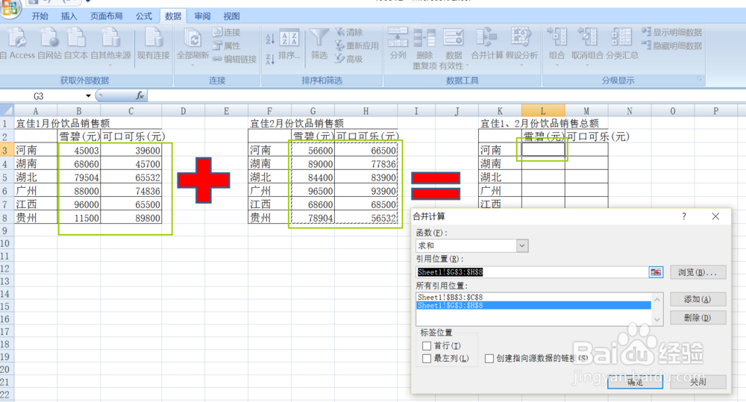
Task: Click the 自文本 import icon
Action: pyautogui.click(x=76, y=43)
